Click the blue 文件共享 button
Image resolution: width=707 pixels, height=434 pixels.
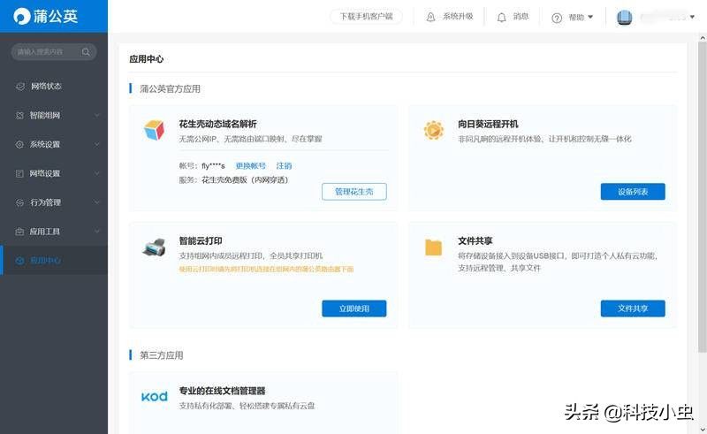click(633, 308)
